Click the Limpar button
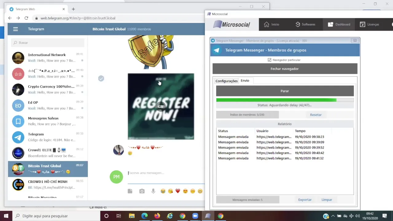This screenshot has width=393, height=221. (327, 200)
